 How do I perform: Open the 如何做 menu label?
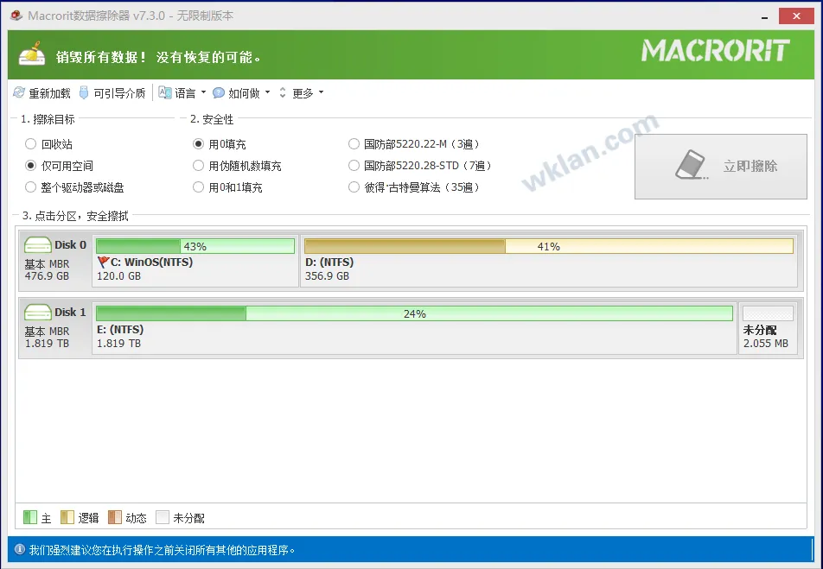click(x=244, y=93)
